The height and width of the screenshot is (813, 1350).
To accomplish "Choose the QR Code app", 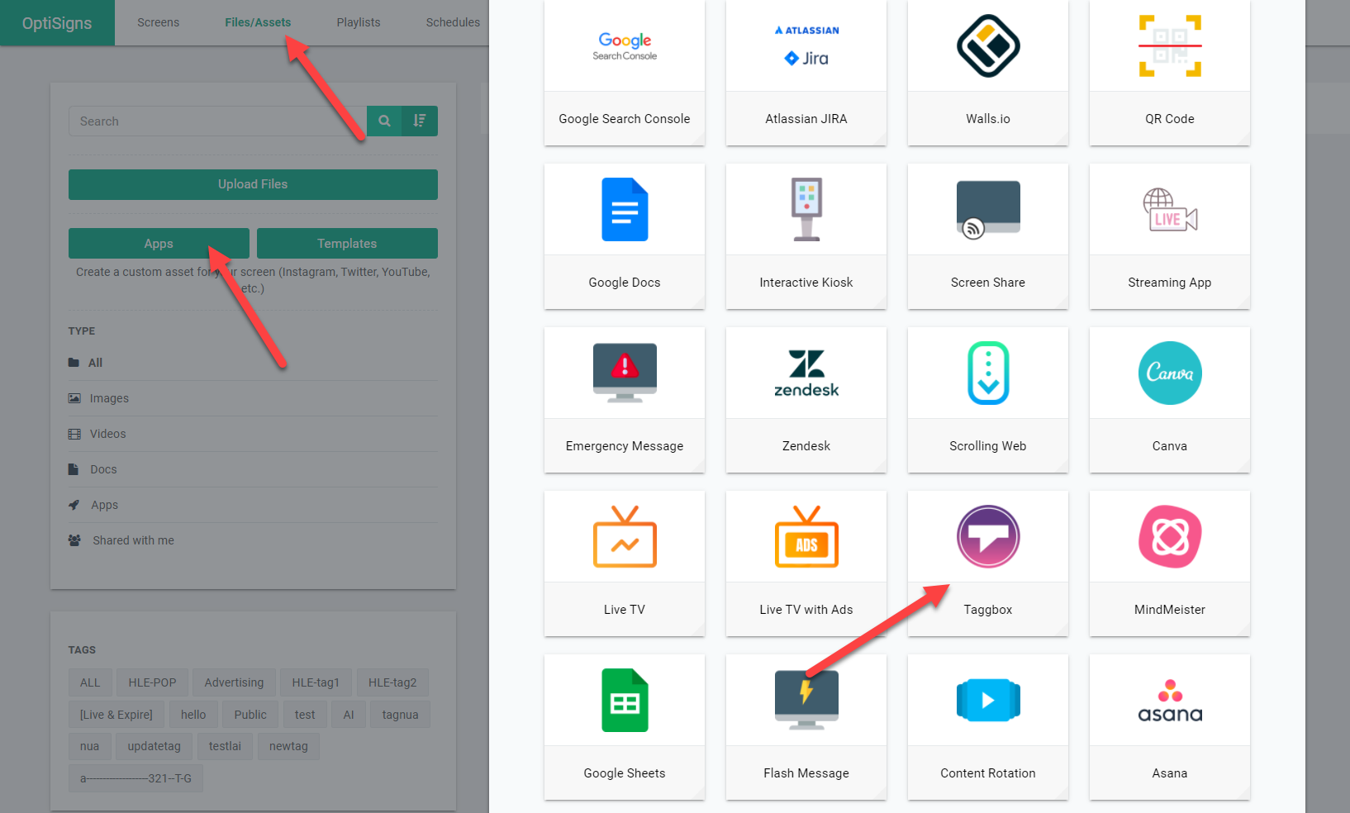I will click(1169, 73).
